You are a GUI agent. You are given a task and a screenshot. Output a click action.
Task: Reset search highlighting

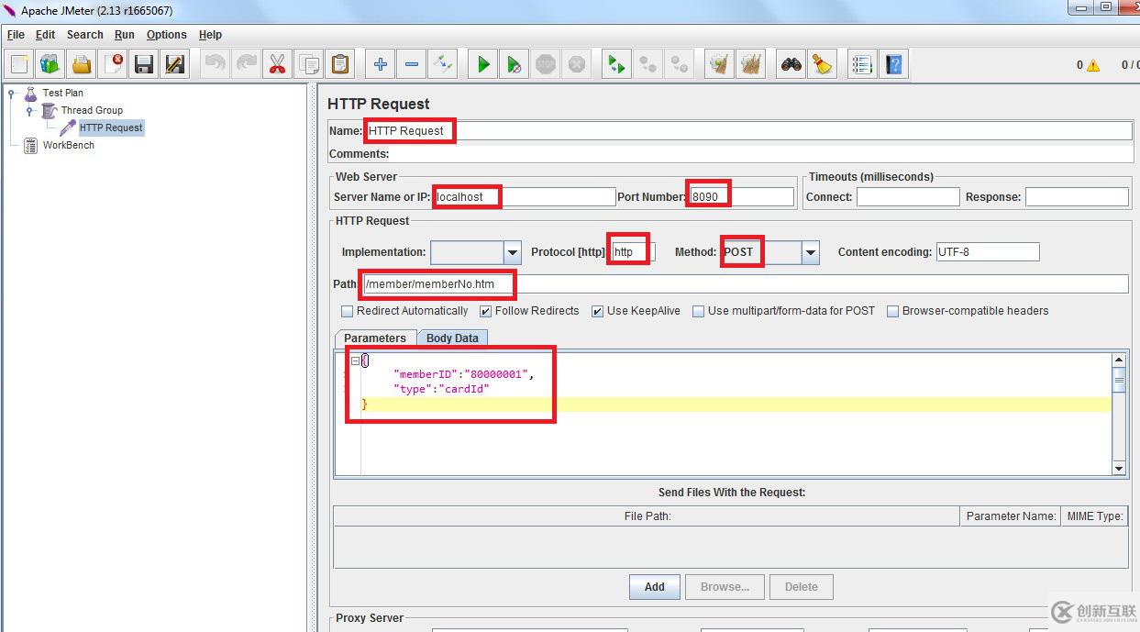[x=823, y=64]
